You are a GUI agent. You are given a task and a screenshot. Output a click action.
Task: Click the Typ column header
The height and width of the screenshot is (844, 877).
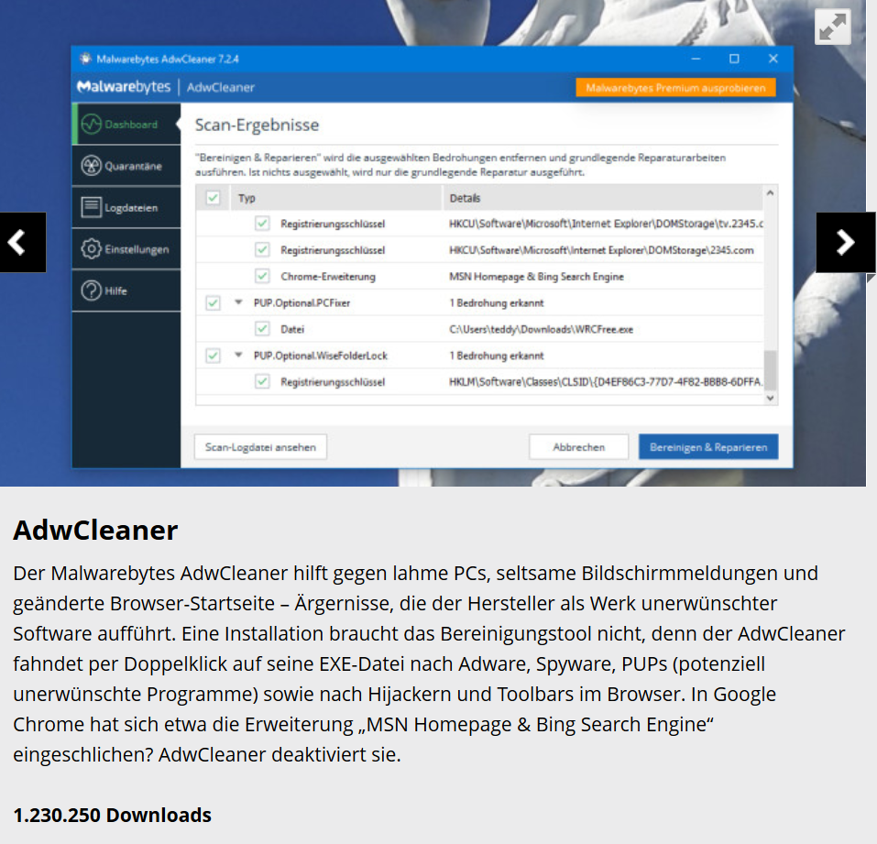pos(247,198)
